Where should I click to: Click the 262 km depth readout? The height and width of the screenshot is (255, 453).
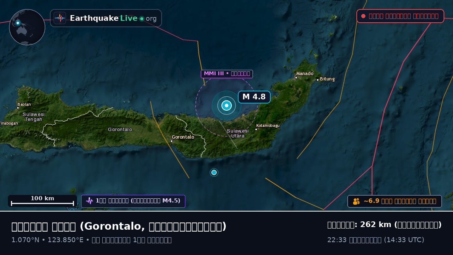384,225
